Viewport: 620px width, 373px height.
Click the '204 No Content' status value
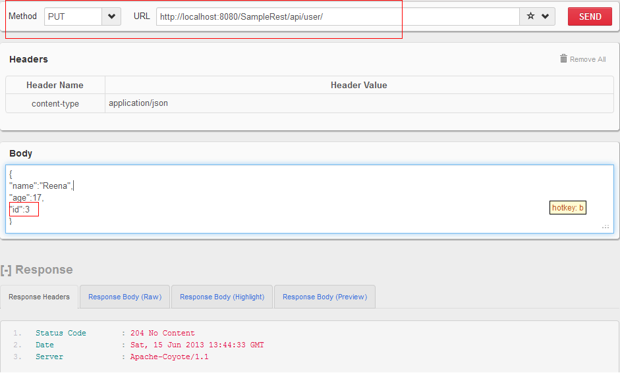[x=163, y=333]
